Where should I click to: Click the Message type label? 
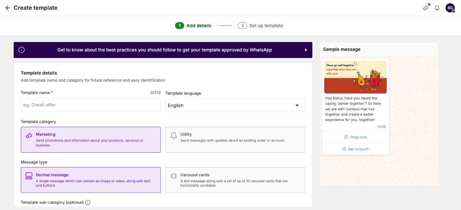(34, 162)
